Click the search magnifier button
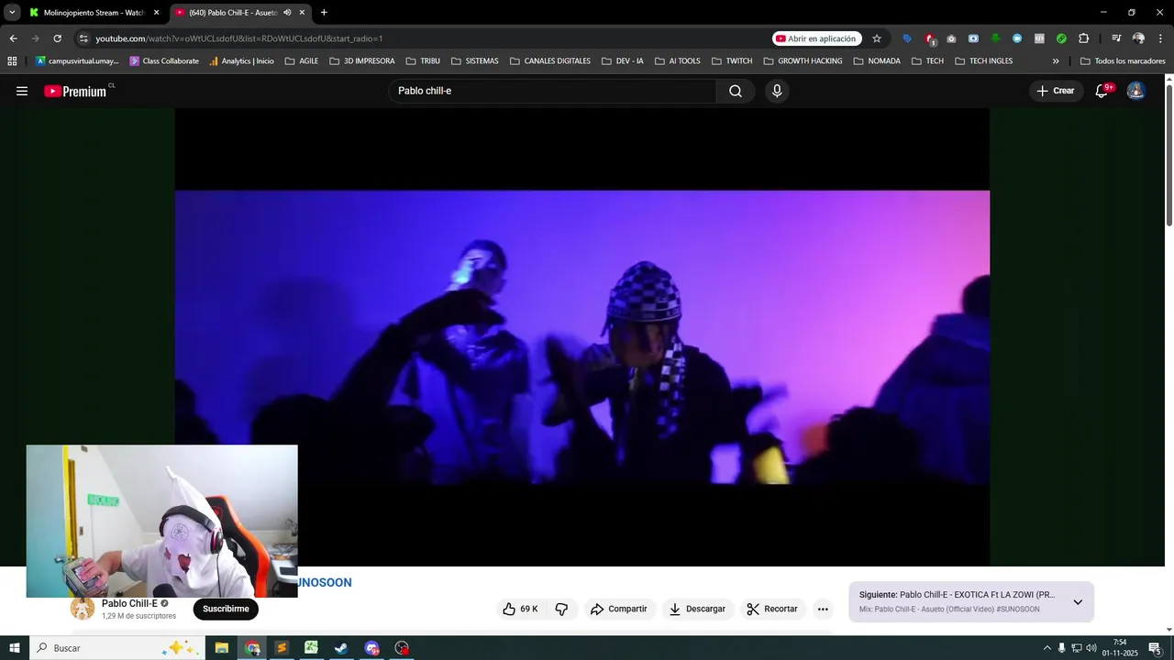 coord(736,91)
